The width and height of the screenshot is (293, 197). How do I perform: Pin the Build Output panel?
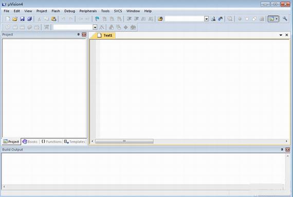point(282,149)
